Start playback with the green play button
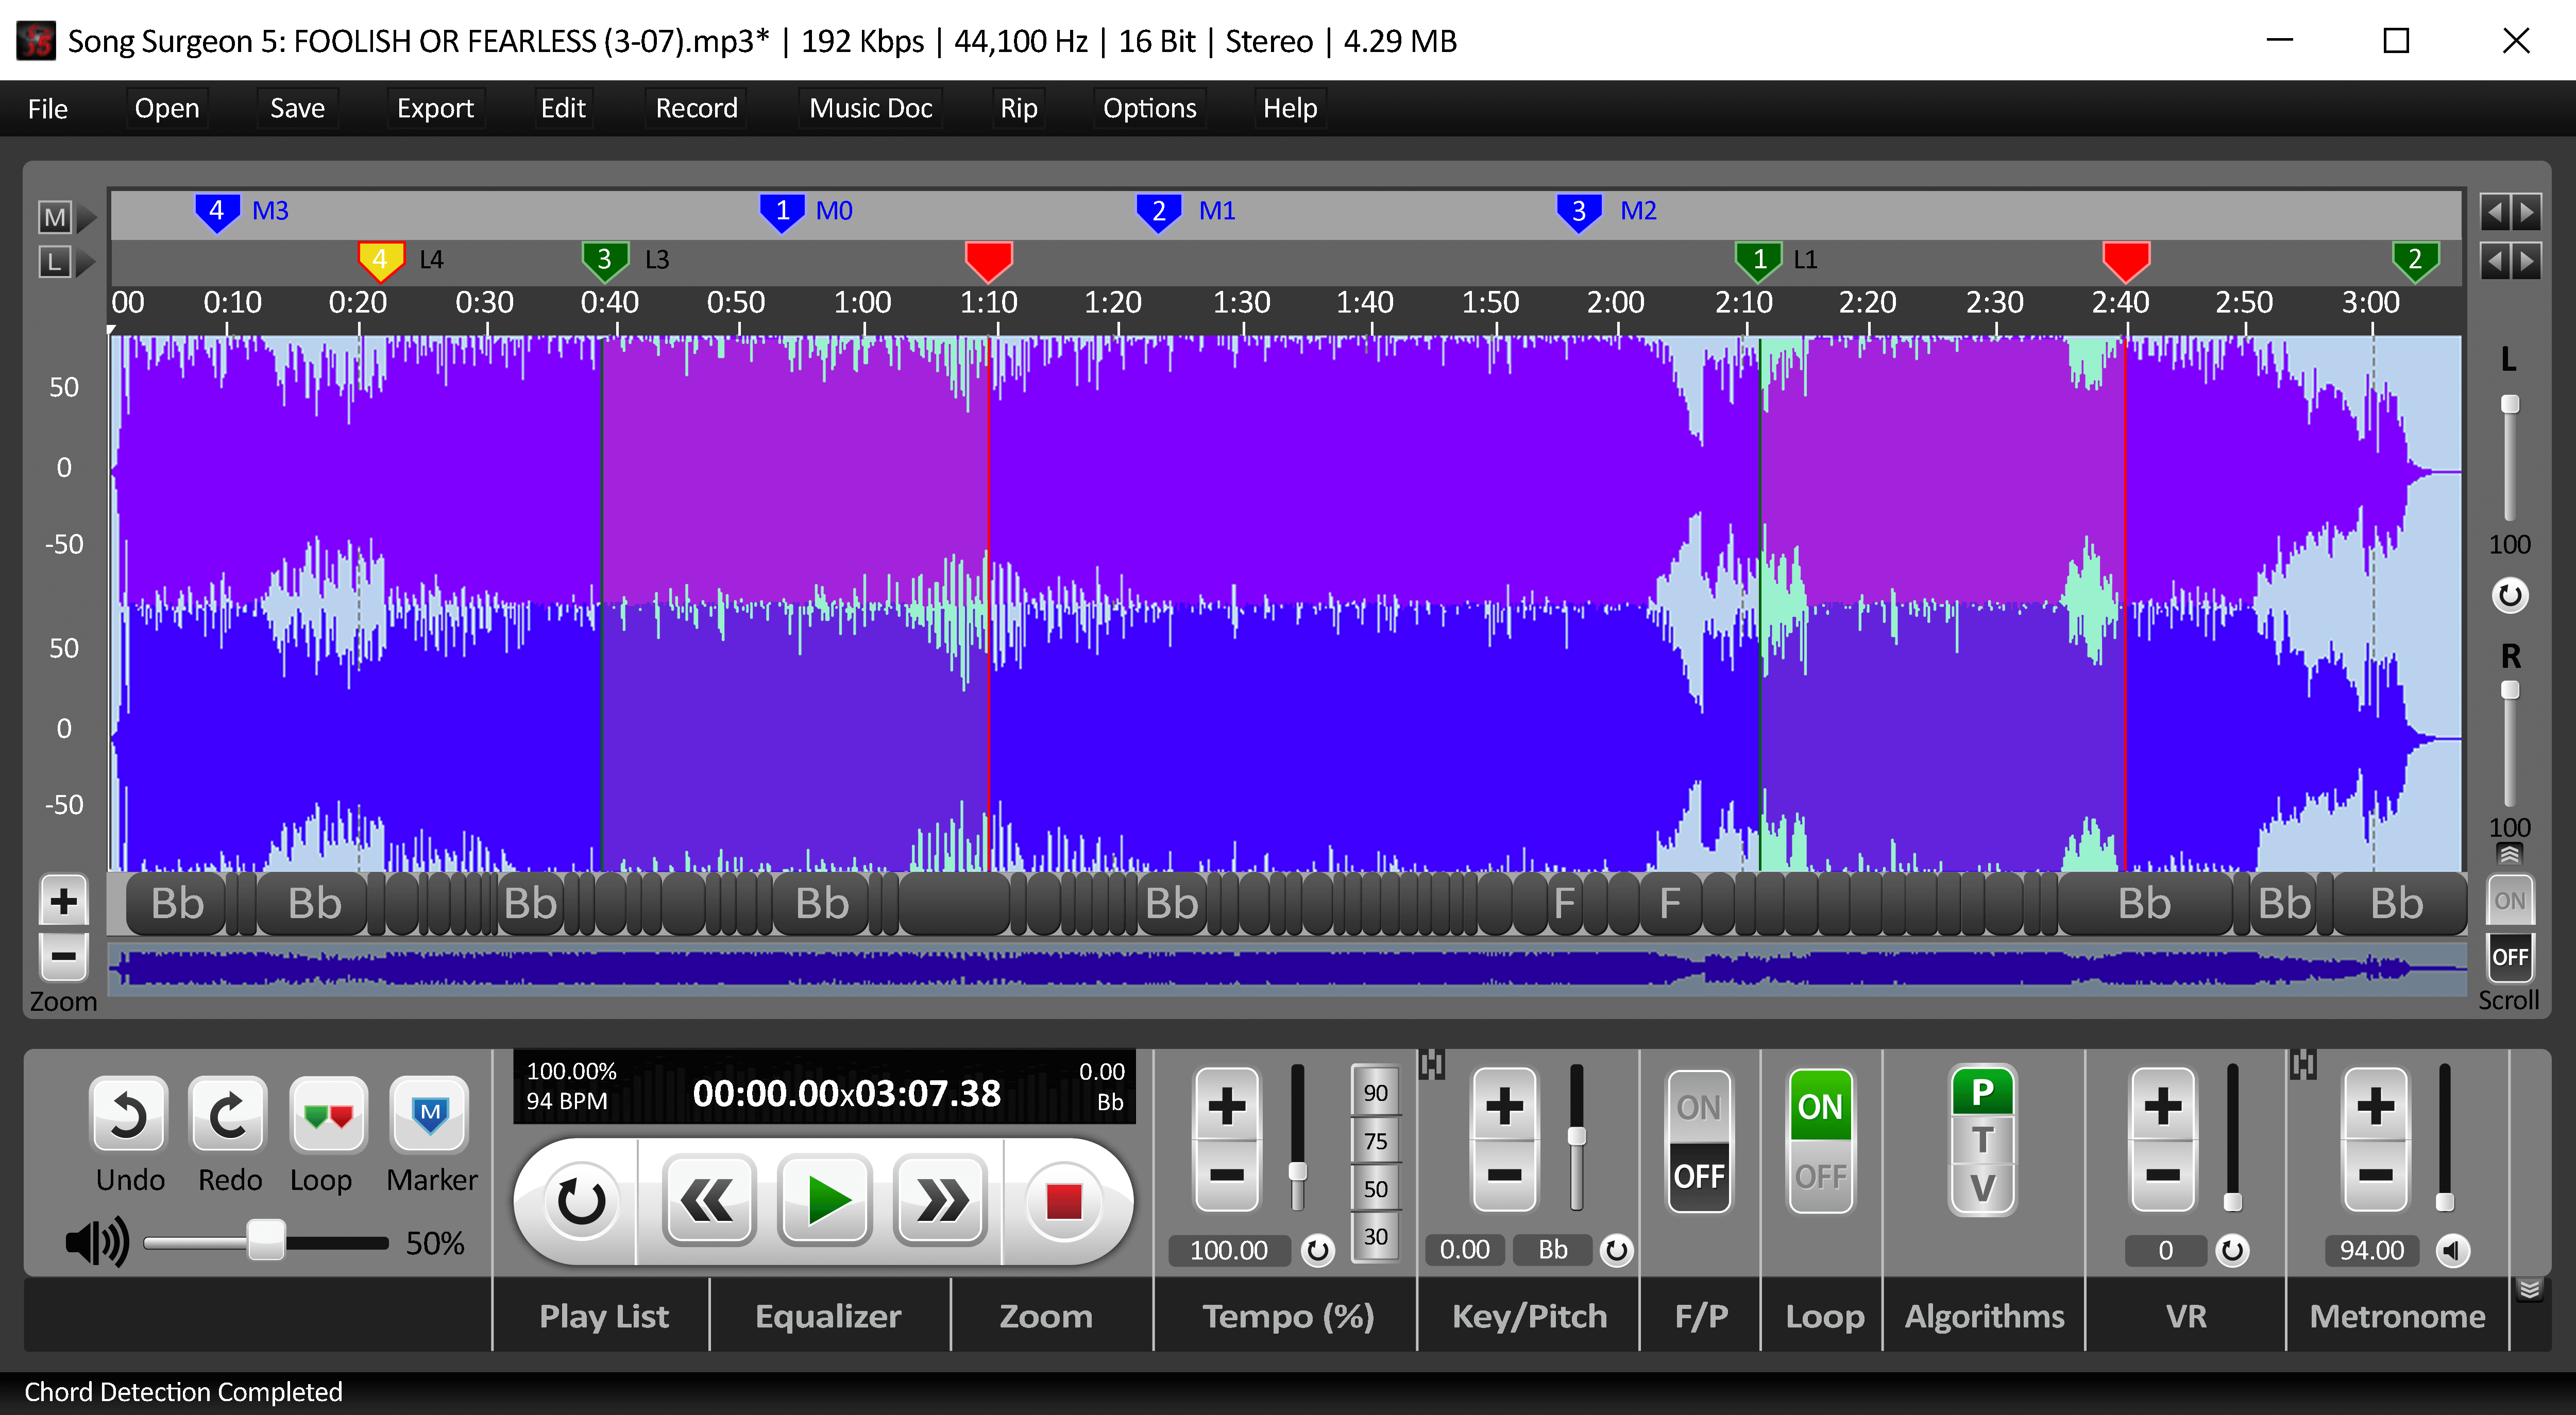Screen dimensions: 2576x1415 tap(825, 1201)
